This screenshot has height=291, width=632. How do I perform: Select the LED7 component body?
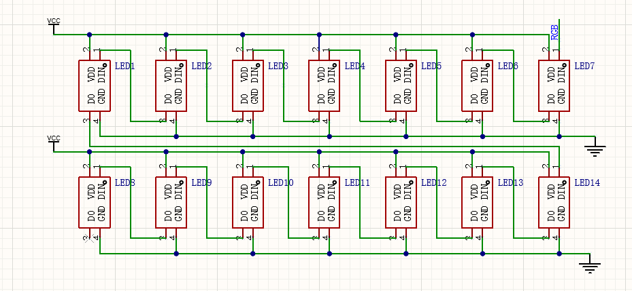pyautogui.click(x=554, y=85)
